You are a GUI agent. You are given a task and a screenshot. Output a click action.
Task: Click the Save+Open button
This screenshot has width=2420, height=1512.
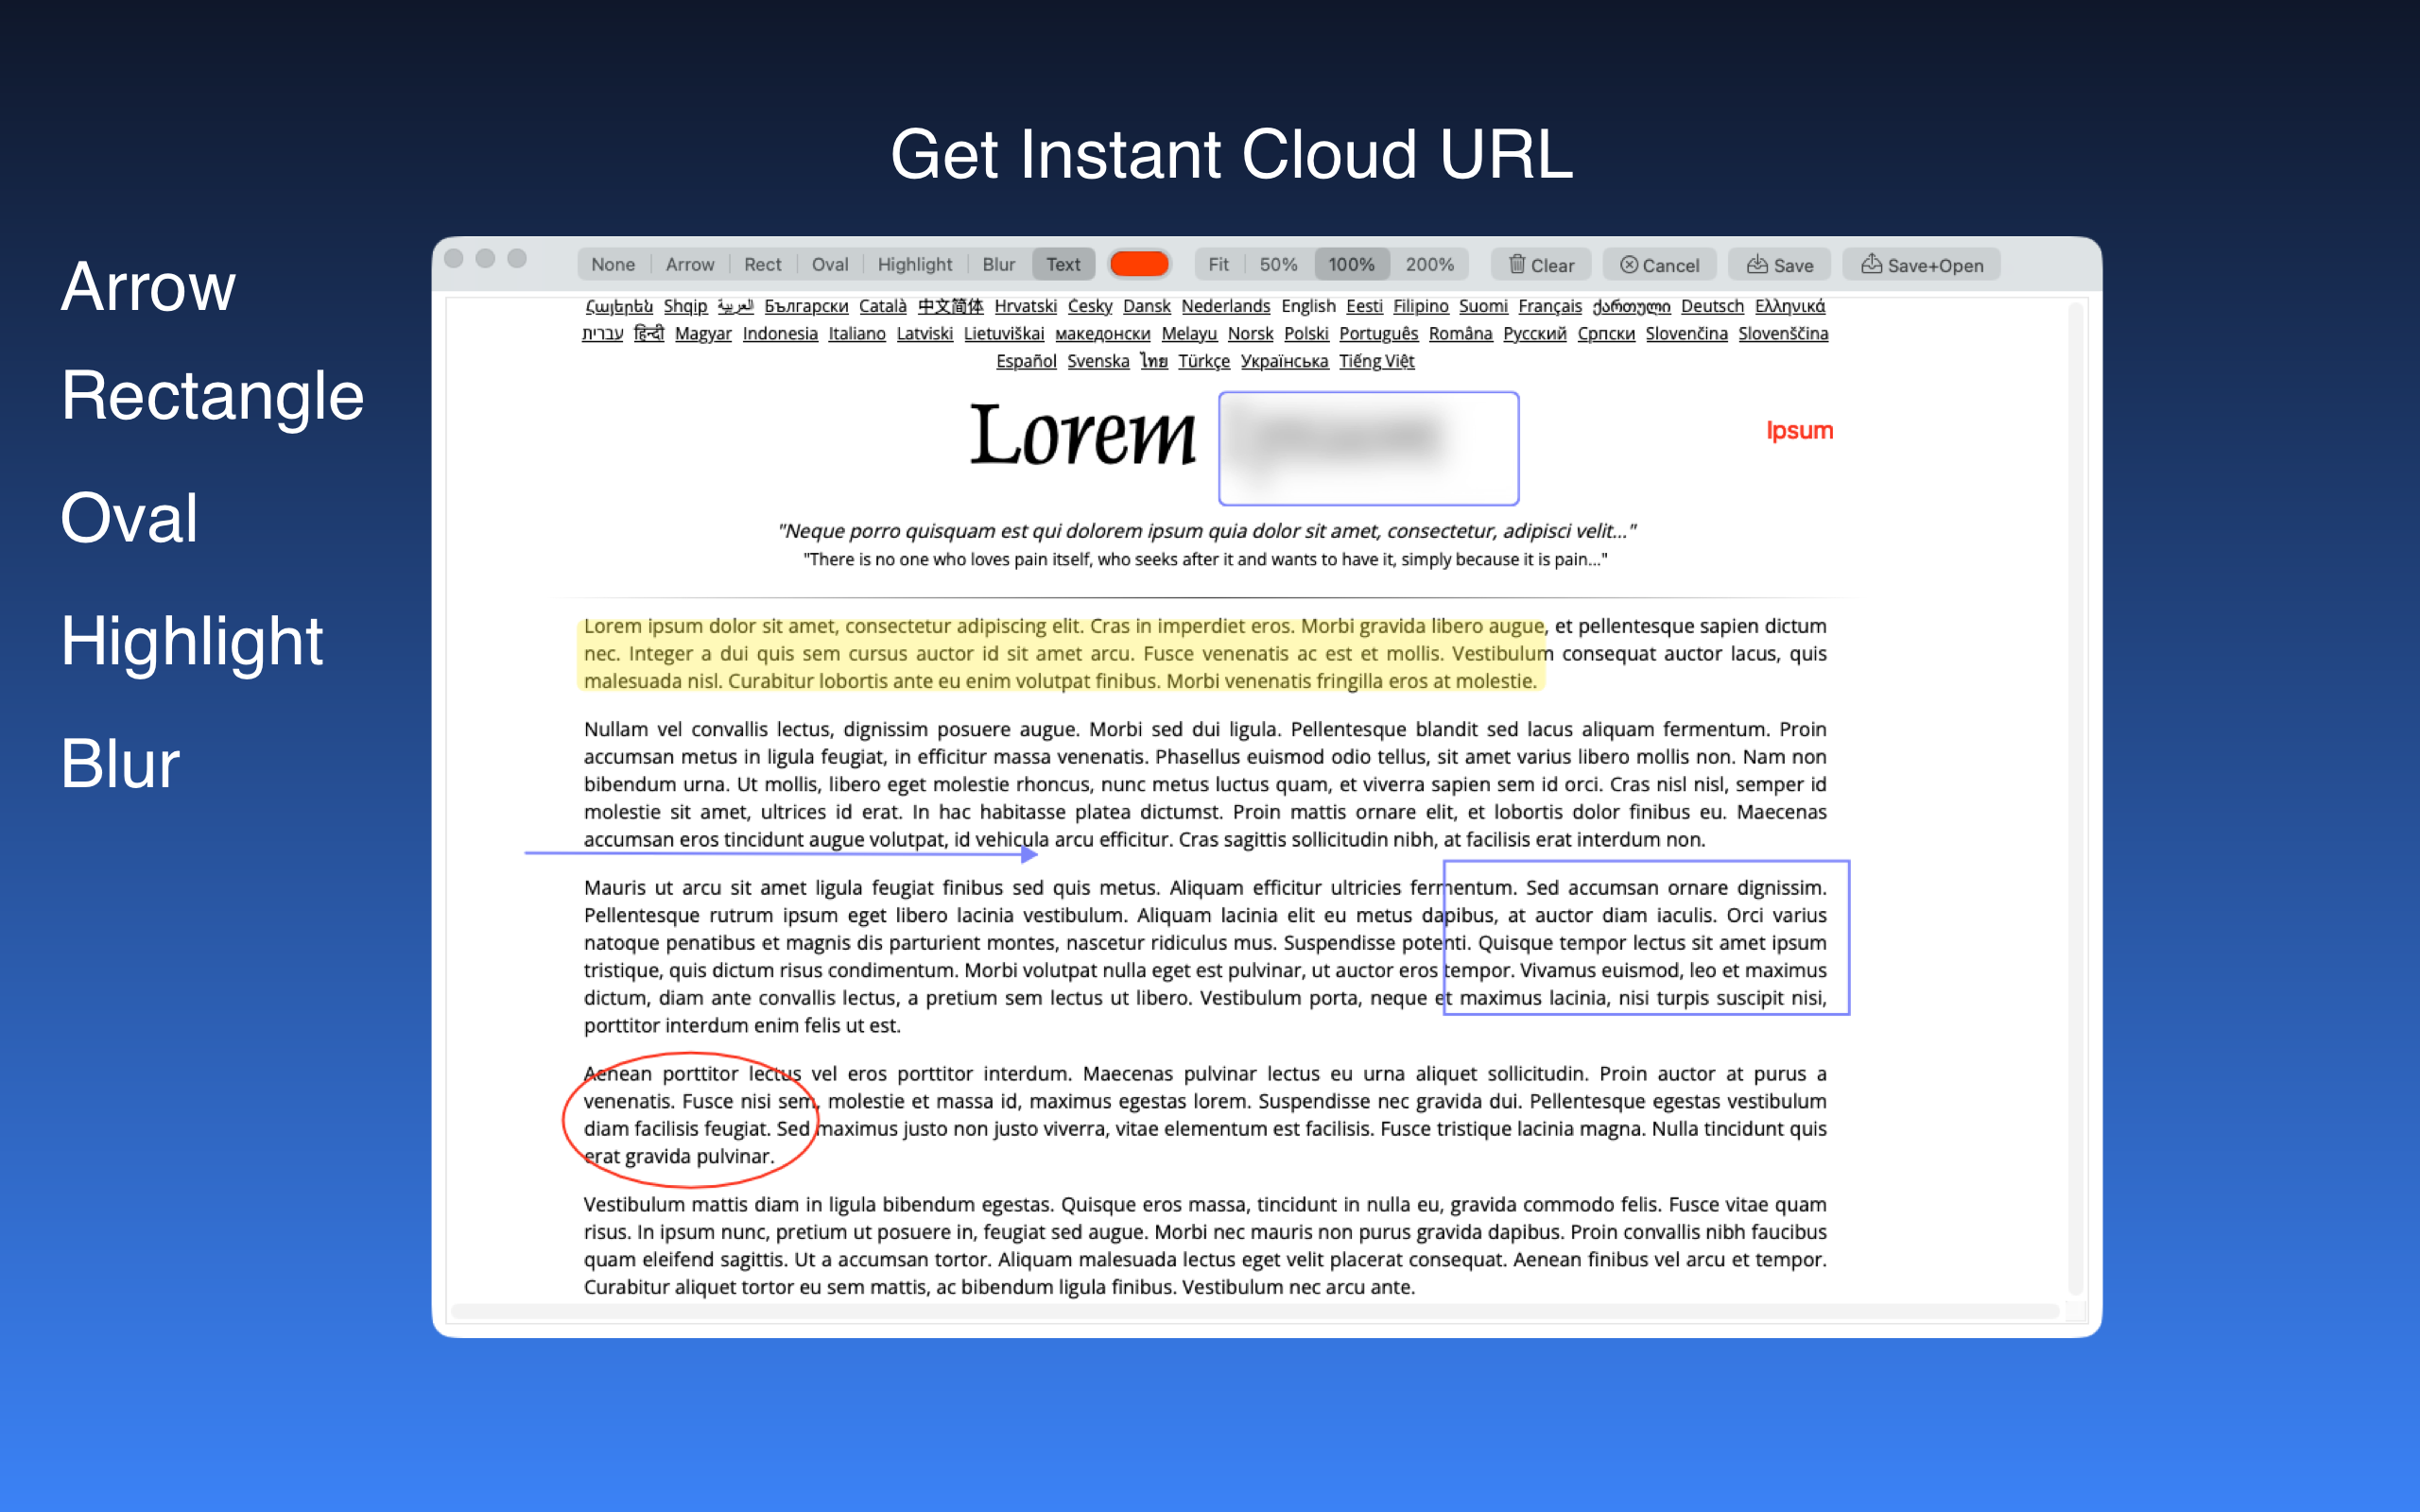(x=1921, y=265)
